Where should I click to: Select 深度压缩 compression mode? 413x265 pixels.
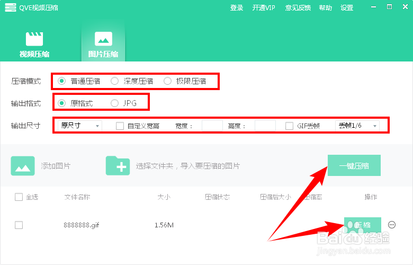[x=114, y=81]
